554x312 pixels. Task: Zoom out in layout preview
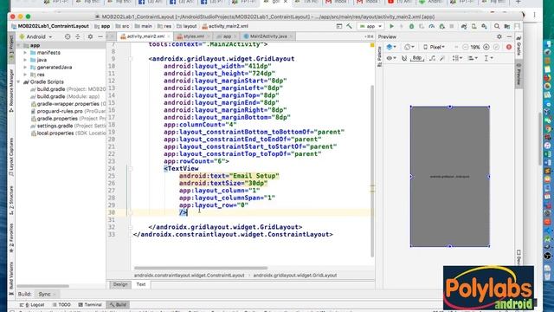coord(466,47)
